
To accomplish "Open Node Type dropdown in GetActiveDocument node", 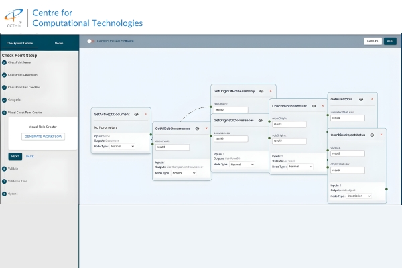I will coord(124,146).
